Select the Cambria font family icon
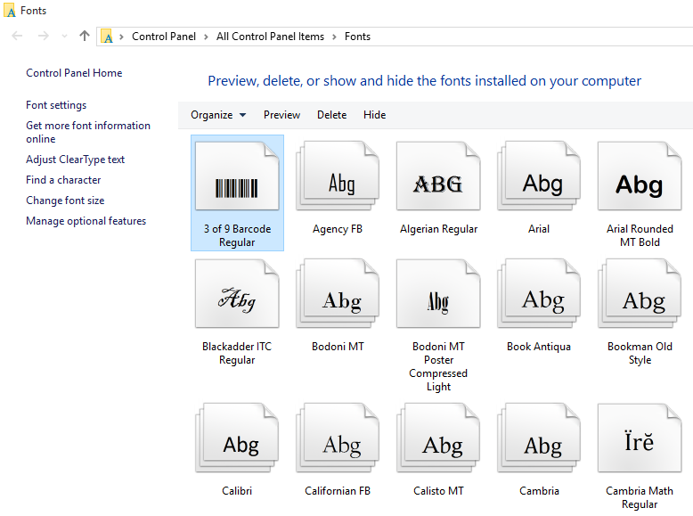Viewport: 693px width, 516px height. (539, 438)
